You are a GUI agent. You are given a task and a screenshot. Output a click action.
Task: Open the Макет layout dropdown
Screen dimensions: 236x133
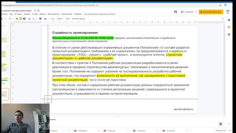[x=60, y=19]
